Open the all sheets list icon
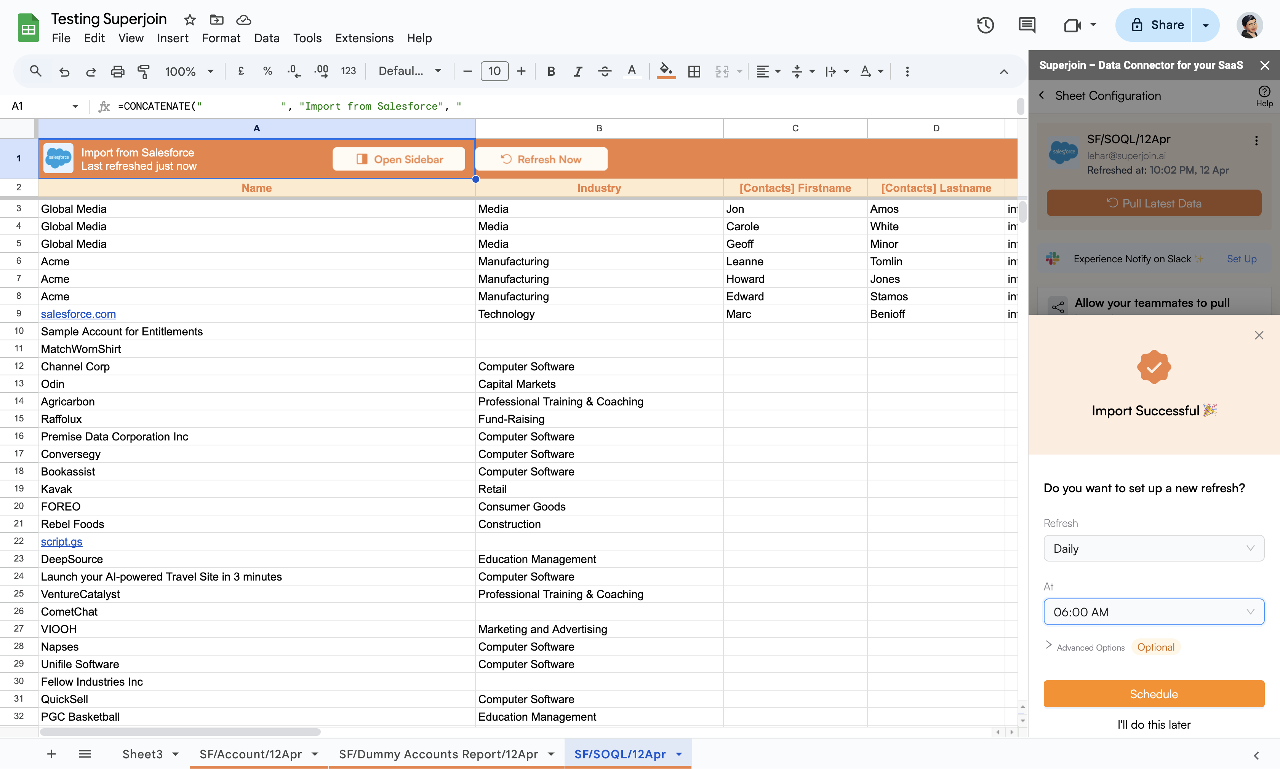The height and width of the screenshot is (769, 1280). (85, 754)
